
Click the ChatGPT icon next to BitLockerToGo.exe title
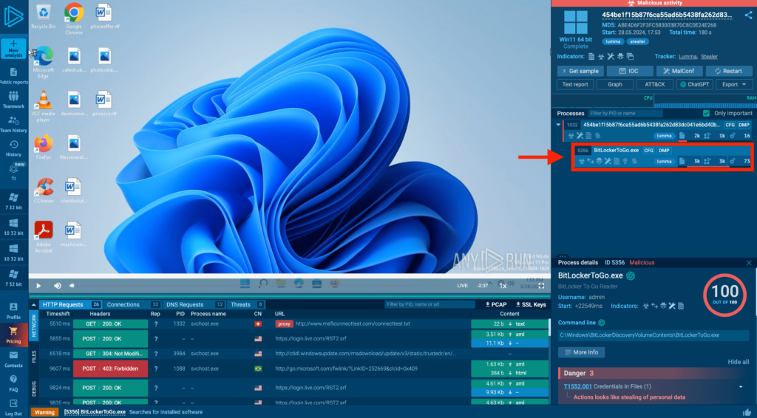(631, 275)
